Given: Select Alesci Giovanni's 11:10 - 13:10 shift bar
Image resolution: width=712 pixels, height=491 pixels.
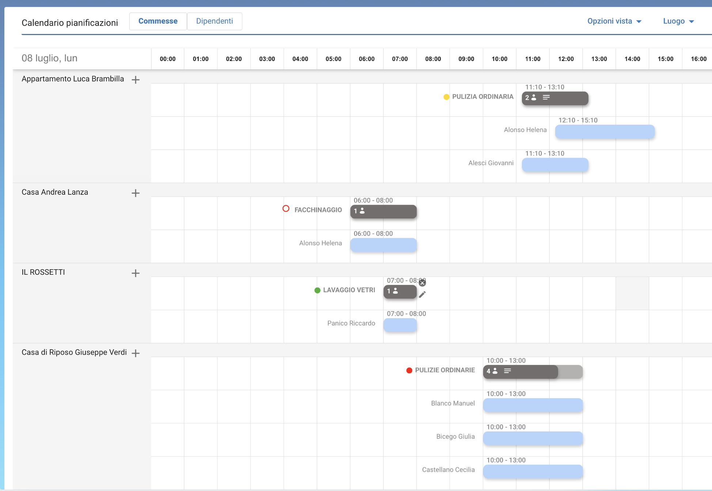Looking at the screenshot, I should [x=555, y=165].
